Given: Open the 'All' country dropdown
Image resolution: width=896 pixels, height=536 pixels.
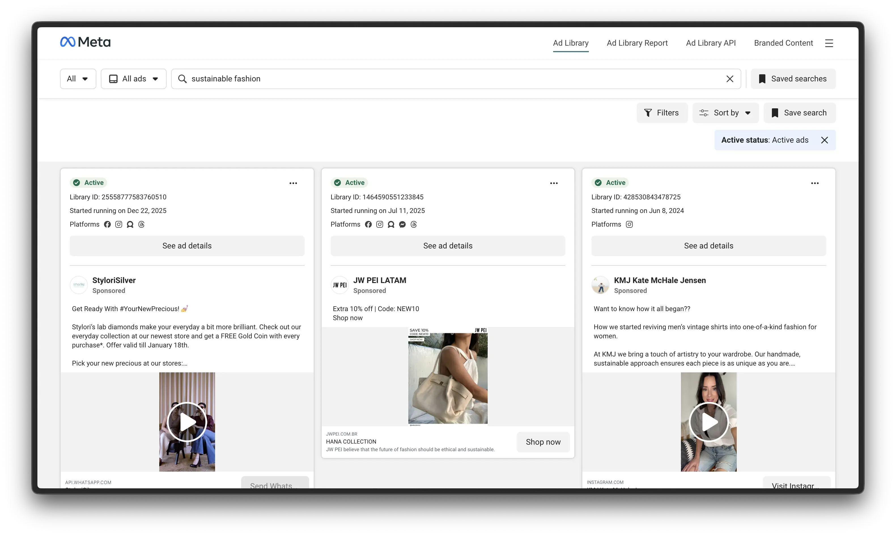Looking at the screenshot, I should point(78,78).
